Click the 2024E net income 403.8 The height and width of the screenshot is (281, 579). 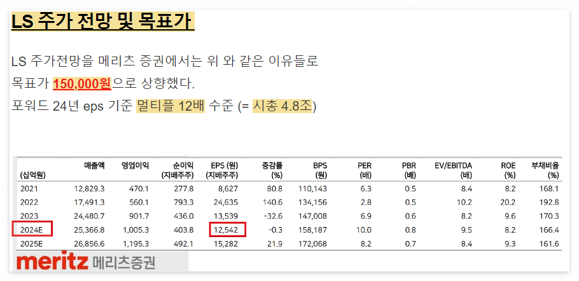coord(185,230)
